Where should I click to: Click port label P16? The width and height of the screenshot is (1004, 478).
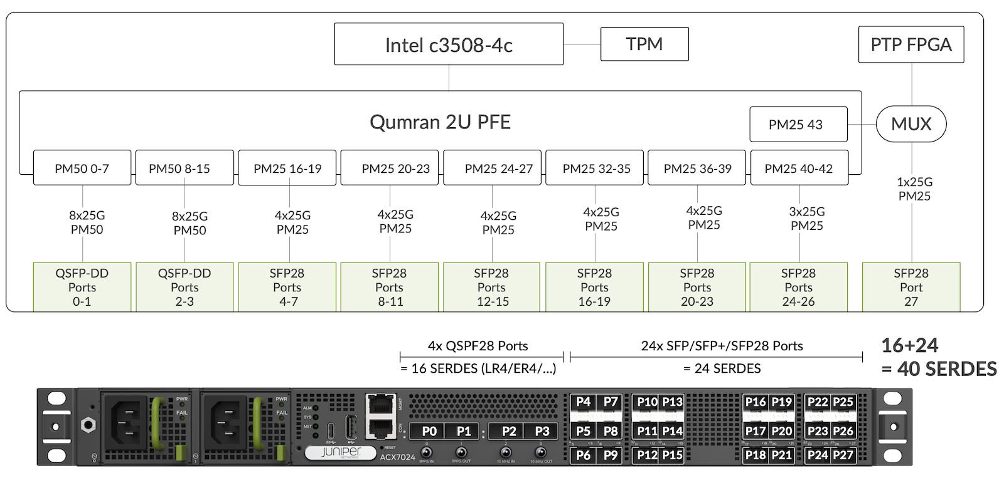(x=756, y=402)
